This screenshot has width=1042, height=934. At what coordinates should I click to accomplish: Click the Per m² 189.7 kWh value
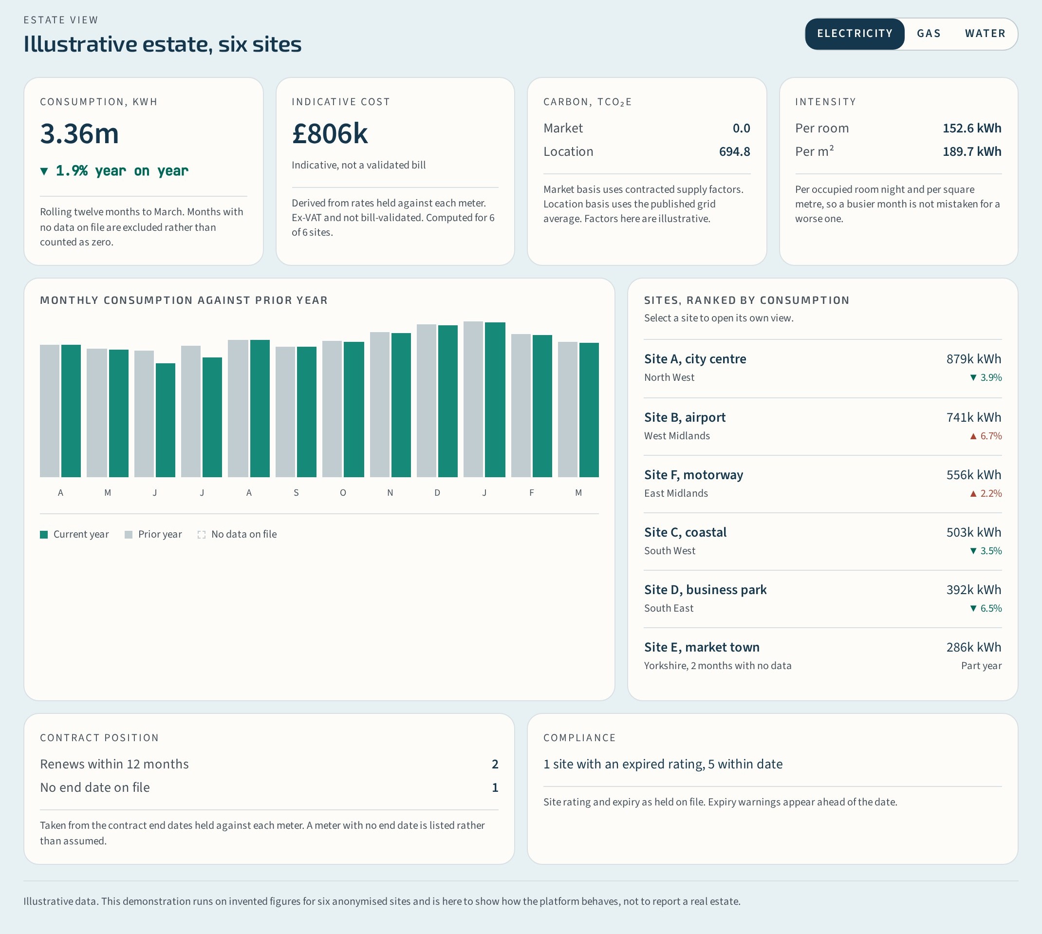972,152
